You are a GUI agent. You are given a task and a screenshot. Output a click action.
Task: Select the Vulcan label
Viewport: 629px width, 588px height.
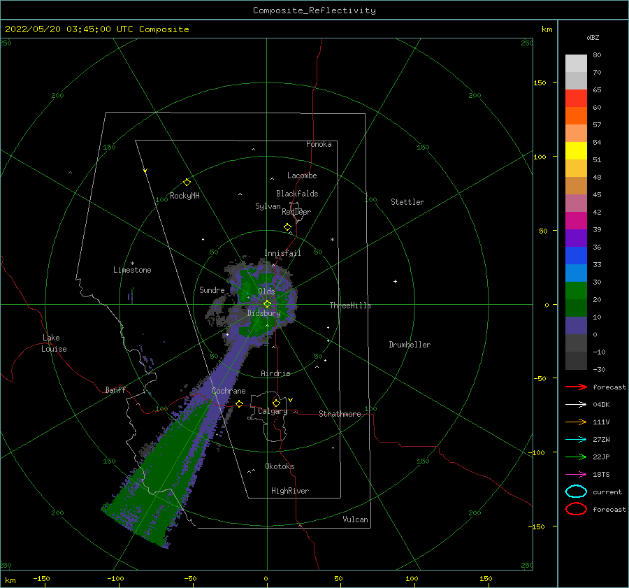click(x=356, y=519)
